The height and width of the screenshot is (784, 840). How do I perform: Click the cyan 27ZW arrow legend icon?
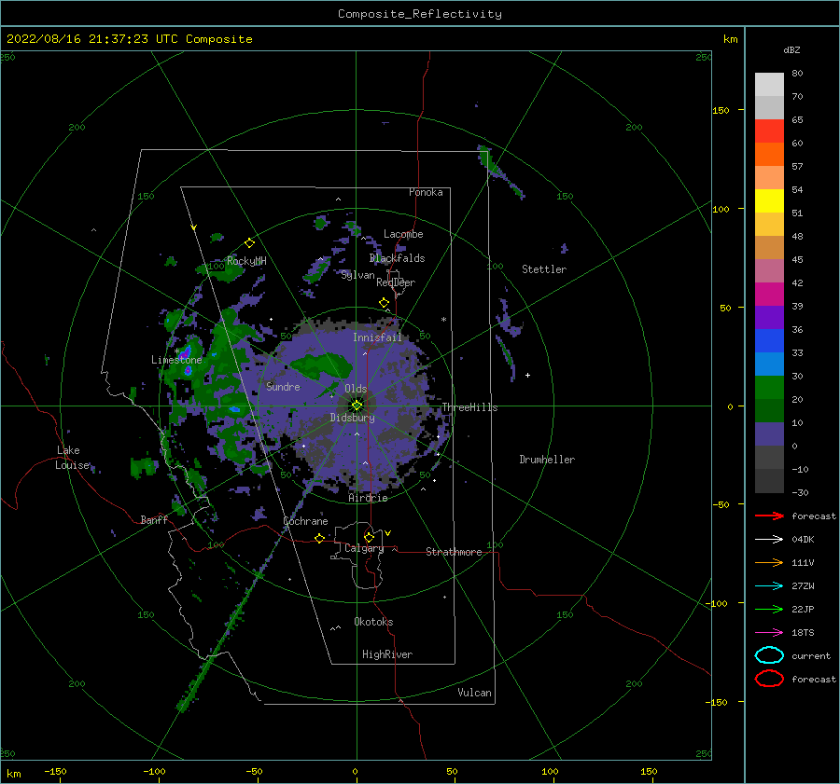coord(769,585)
